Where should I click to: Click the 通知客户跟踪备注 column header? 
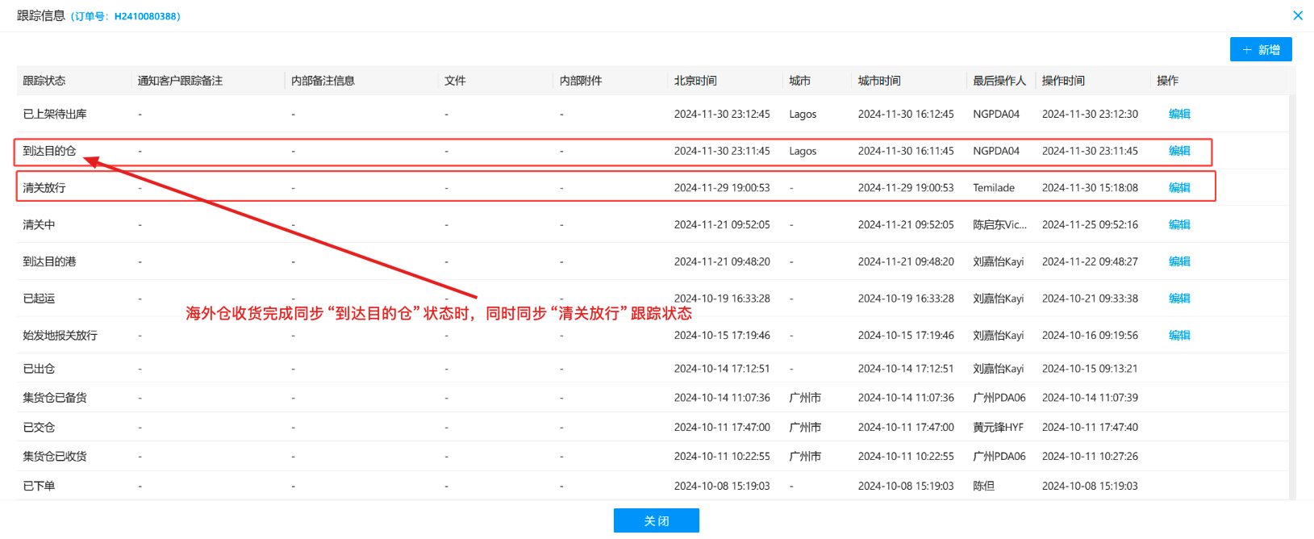click(180, 81)
